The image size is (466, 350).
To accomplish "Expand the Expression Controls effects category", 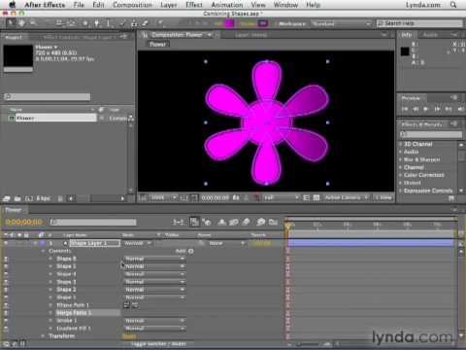I will pyautogui.click(x=401, y=191).
